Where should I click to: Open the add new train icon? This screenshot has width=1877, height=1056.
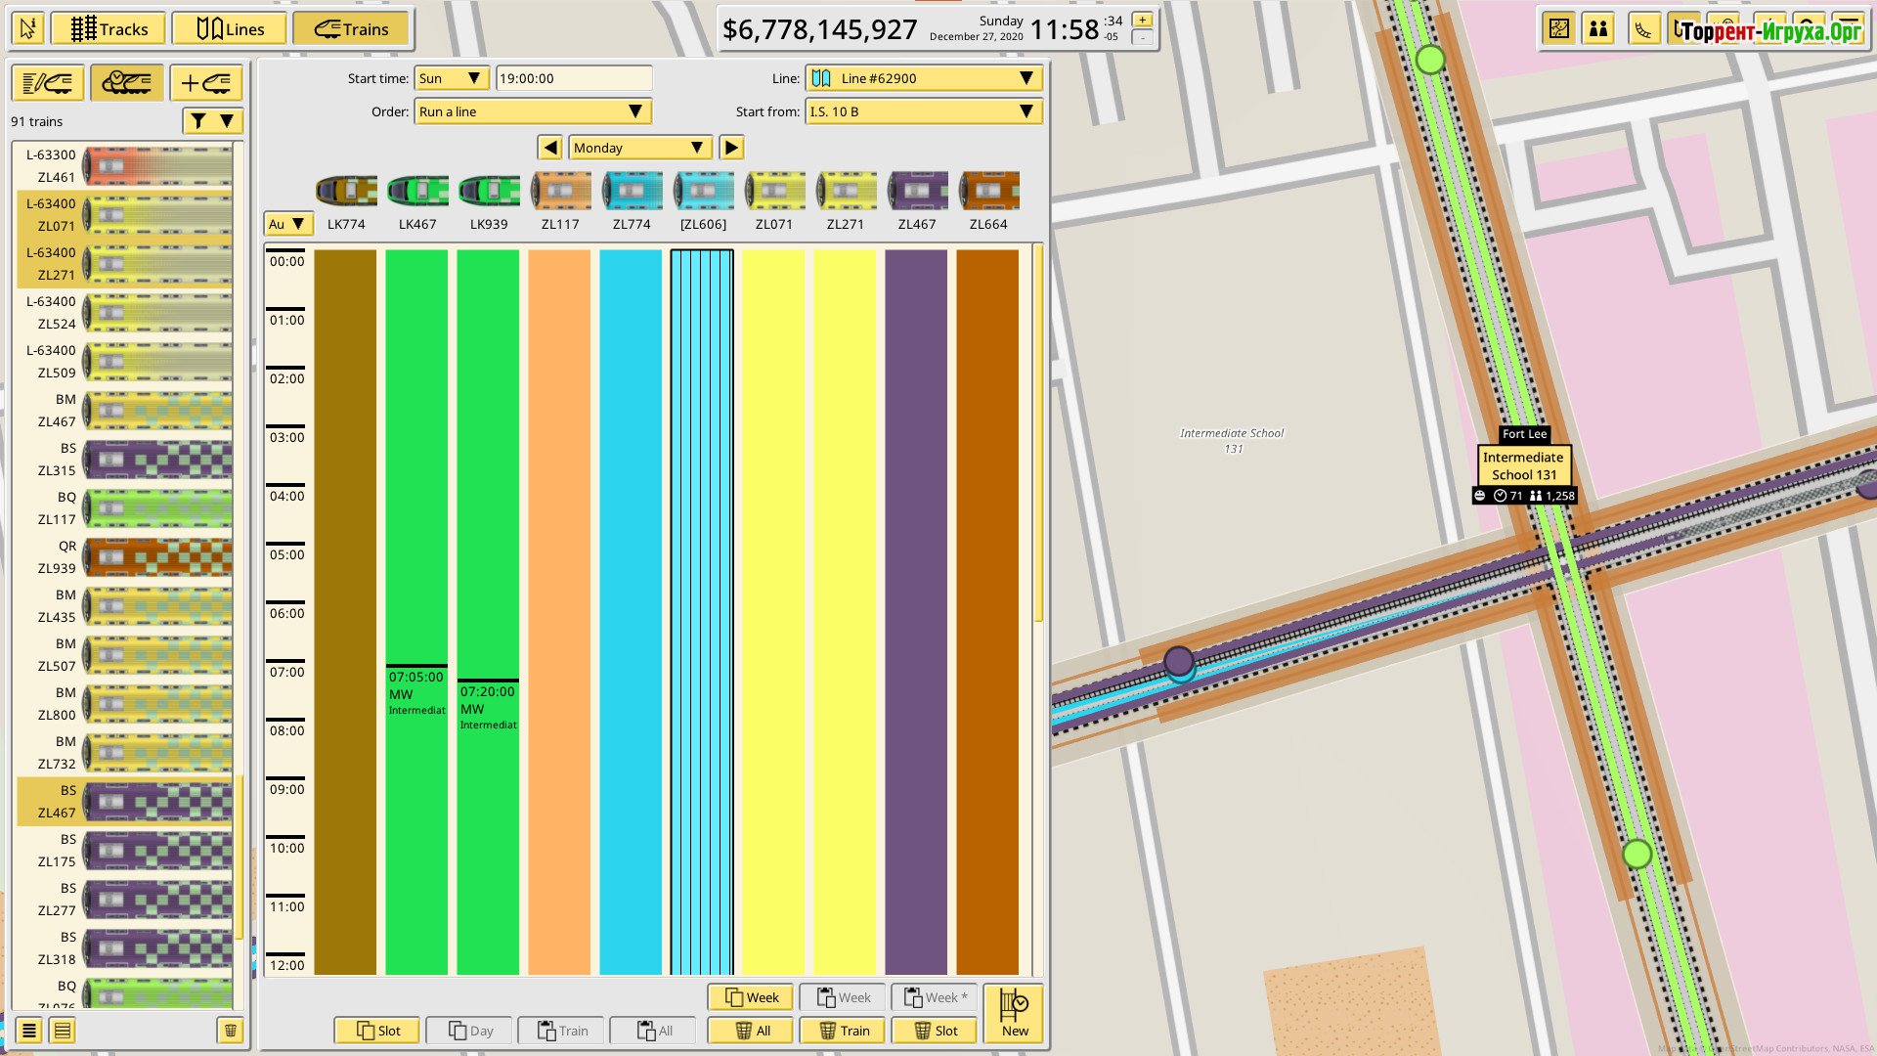(205, 84)
